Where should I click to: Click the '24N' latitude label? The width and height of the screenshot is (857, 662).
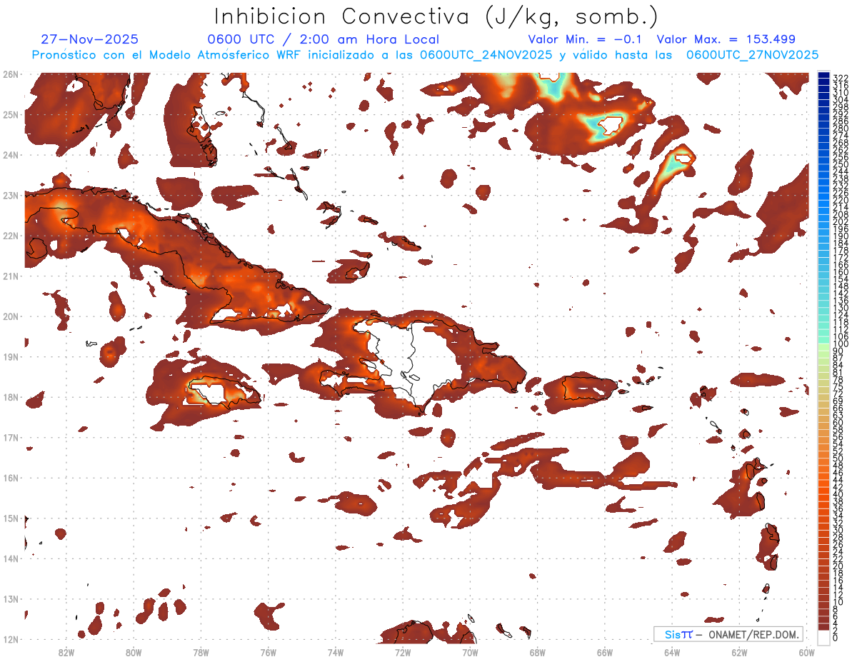(x=10, y=155)
